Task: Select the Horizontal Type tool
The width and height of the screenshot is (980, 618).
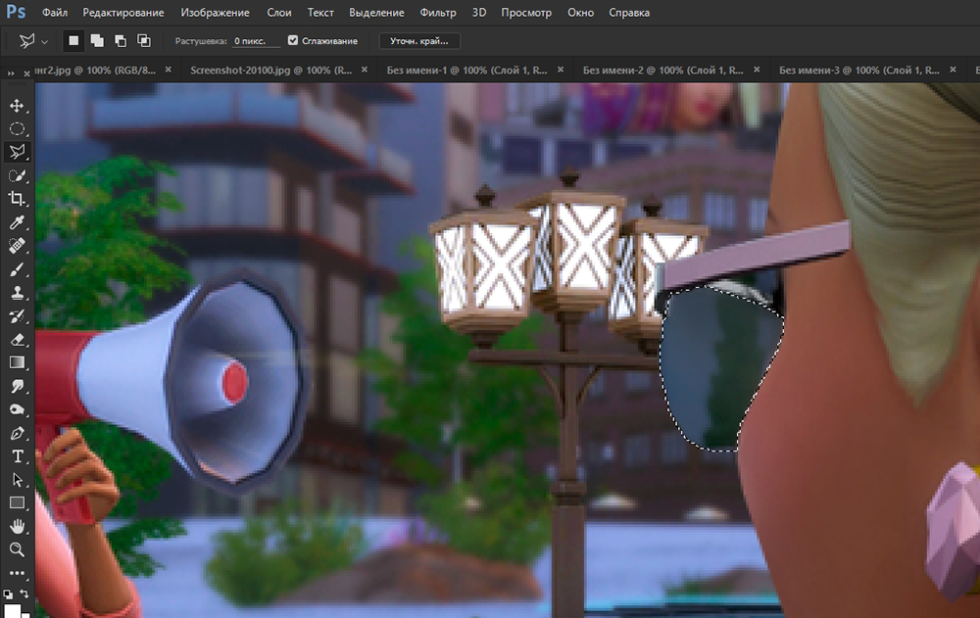Action: (x=18, y=456)
